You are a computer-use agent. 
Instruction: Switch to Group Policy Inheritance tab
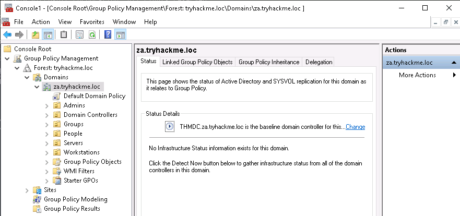pyautogui.click(x=269, y=62)
